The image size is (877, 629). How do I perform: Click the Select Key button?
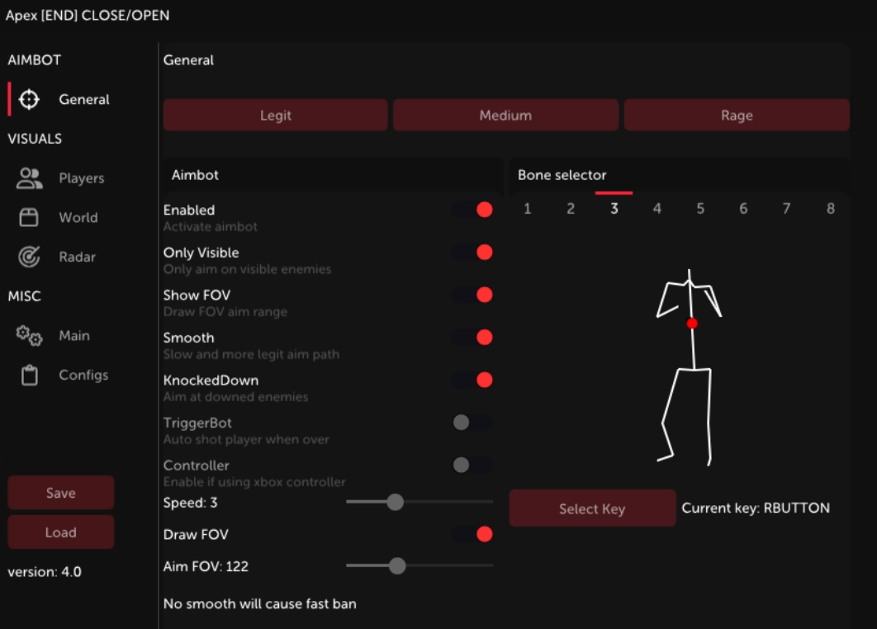click(592, 508)
